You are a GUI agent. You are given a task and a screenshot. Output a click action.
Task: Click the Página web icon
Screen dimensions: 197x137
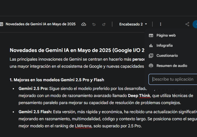click(151, 36)
